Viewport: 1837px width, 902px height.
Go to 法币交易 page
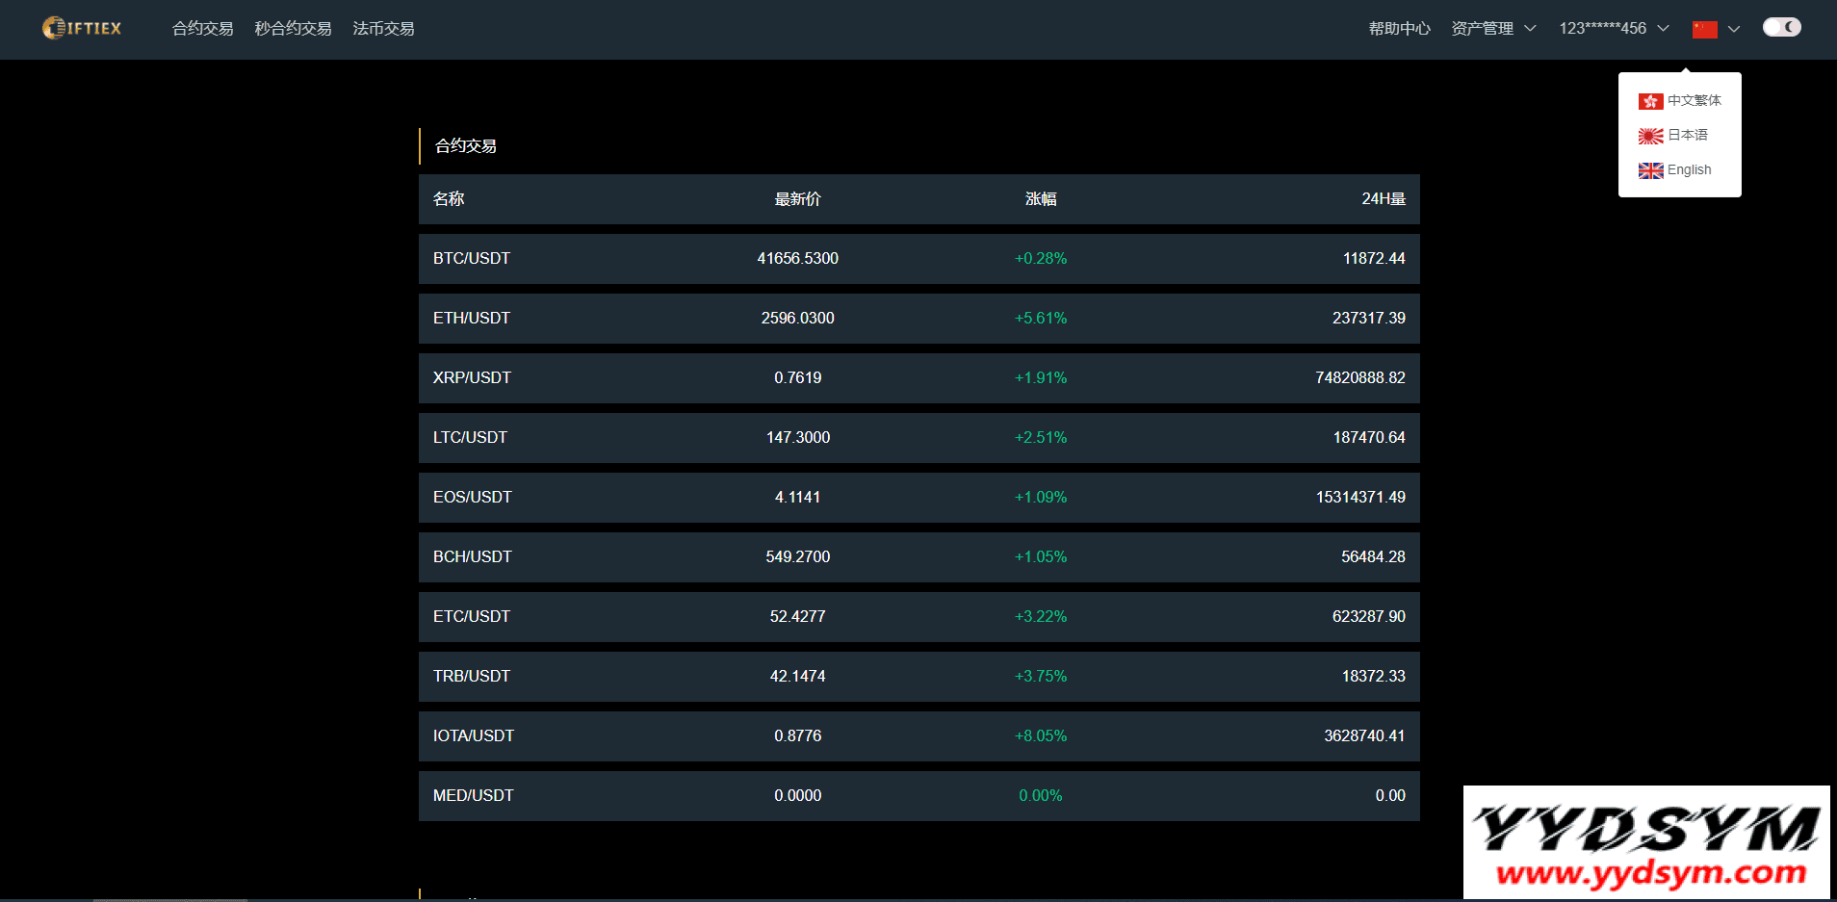[383, 29]
